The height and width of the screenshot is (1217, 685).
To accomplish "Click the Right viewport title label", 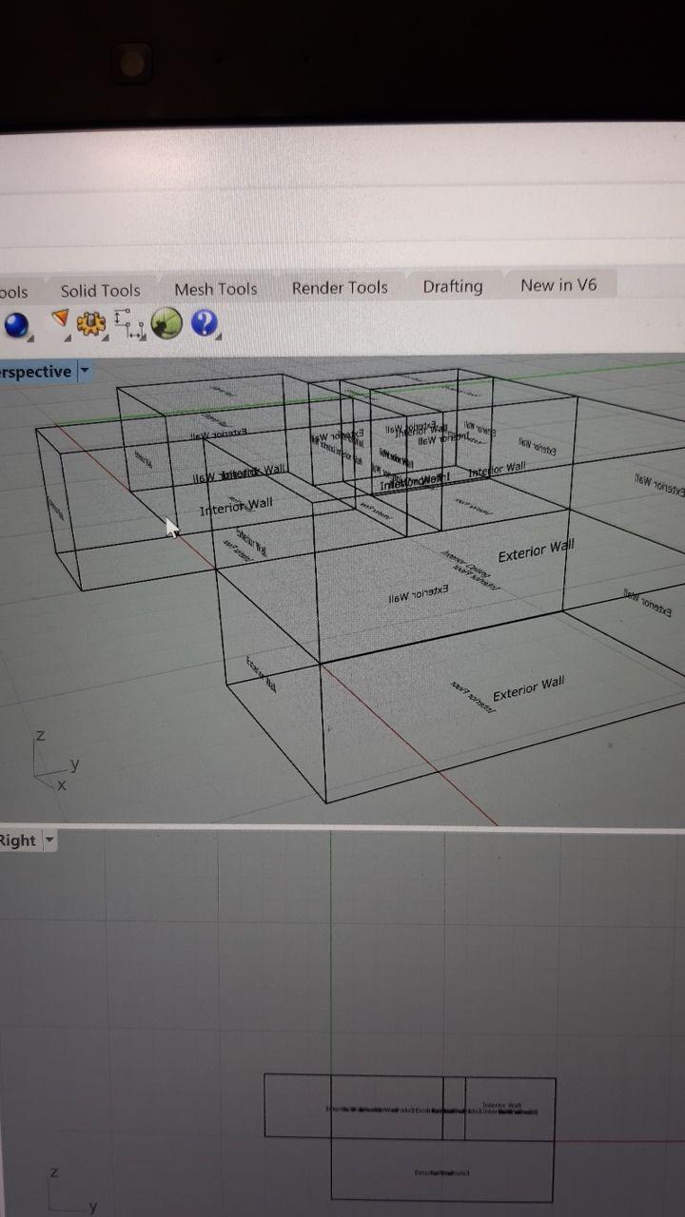I will pos(18,840).
